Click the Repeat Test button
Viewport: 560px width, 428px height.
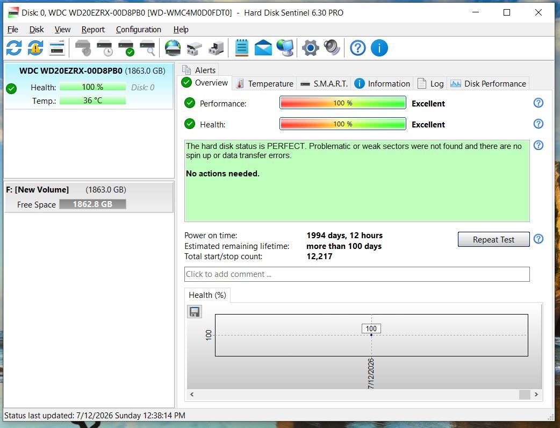493,239
